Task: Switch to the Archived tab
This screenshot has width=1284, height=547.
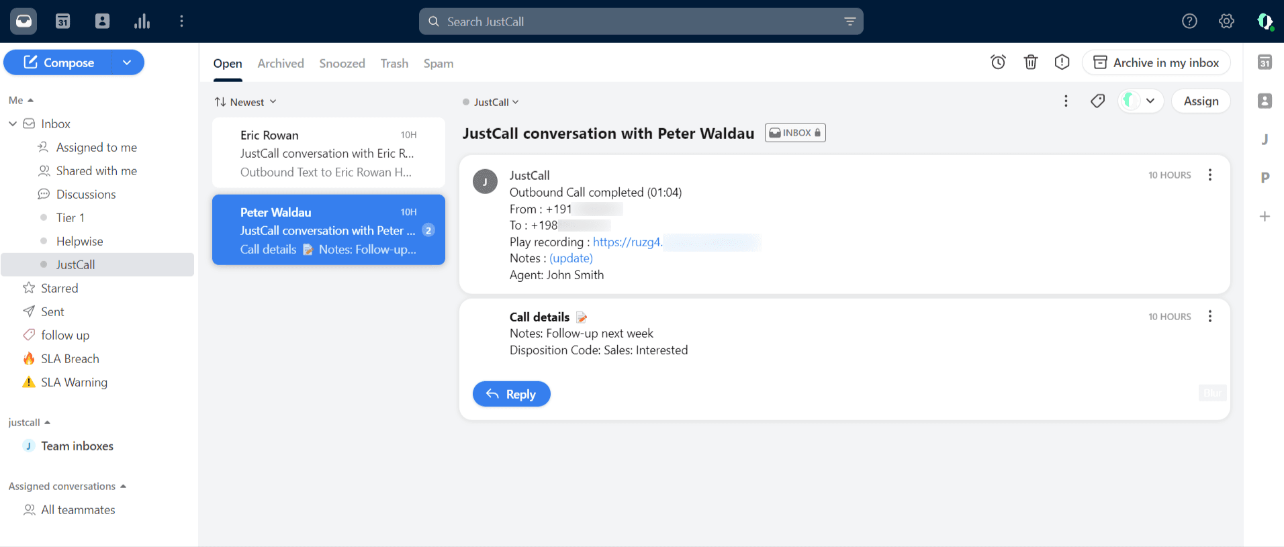Action: (281, 63)
